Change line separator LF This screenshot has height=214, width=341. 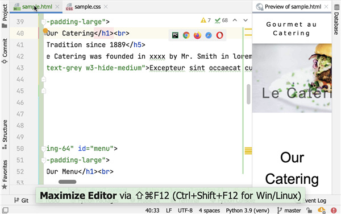tap(169, 210)
